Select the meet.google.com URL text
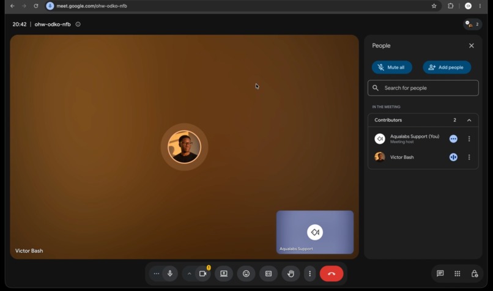 pos(92,6)
